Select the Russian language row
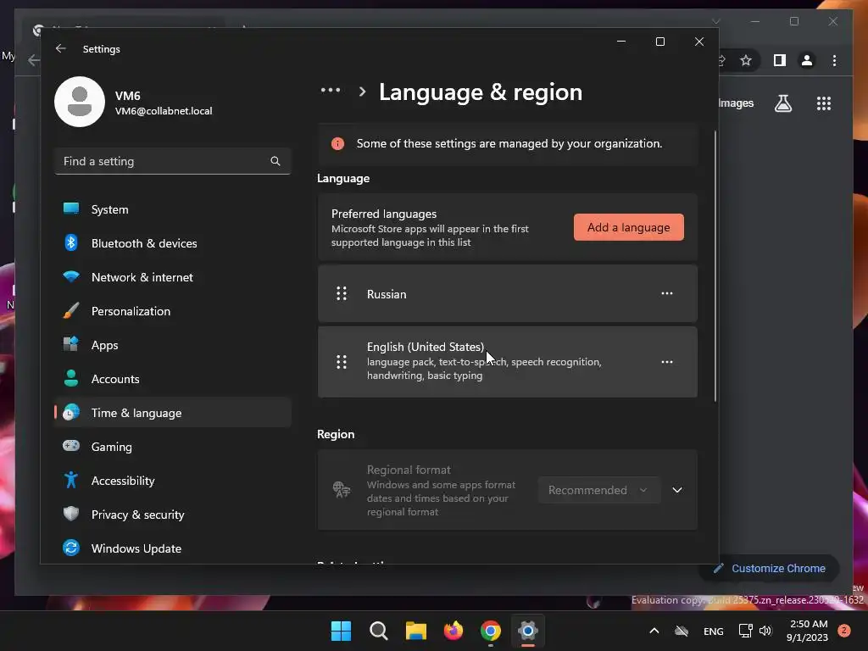868x651 pixels. coord(507,293)
